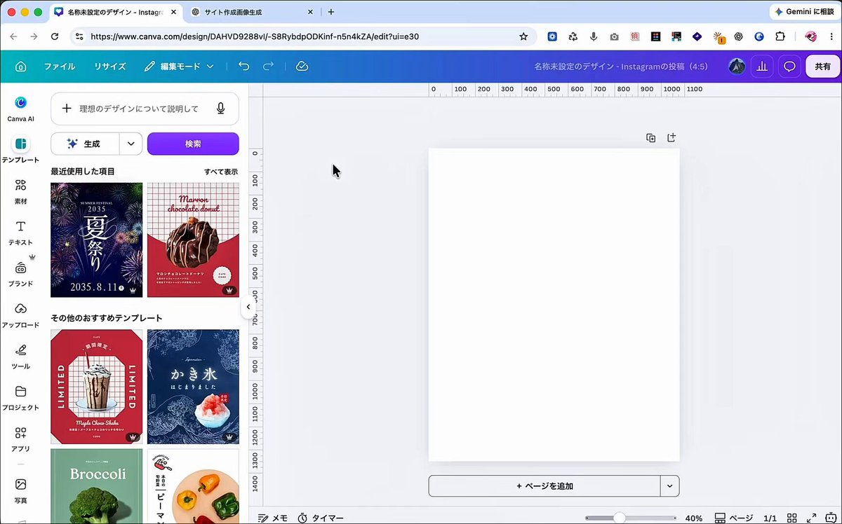Click the fullscreen expand icon
This screenshot has height=524, width=842.
point(812,518)
